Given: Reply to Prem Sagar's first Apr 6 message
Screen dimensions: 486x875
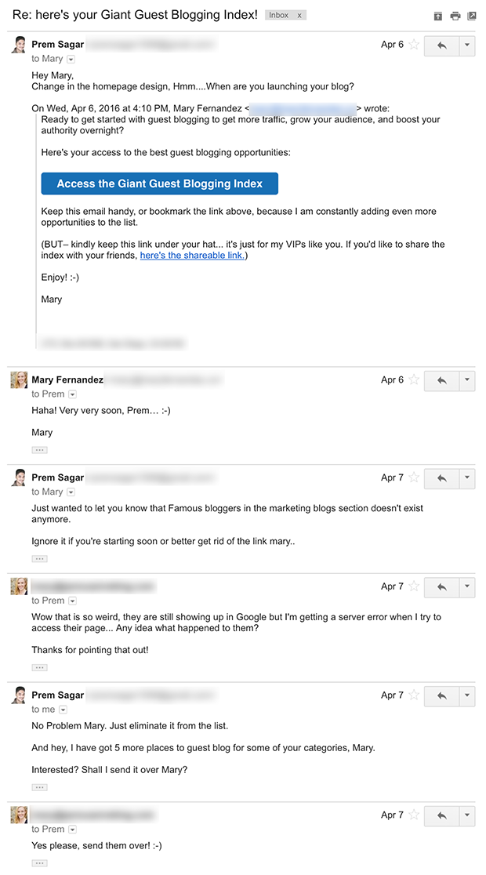Looking at the screenshot, I should 441,45.
